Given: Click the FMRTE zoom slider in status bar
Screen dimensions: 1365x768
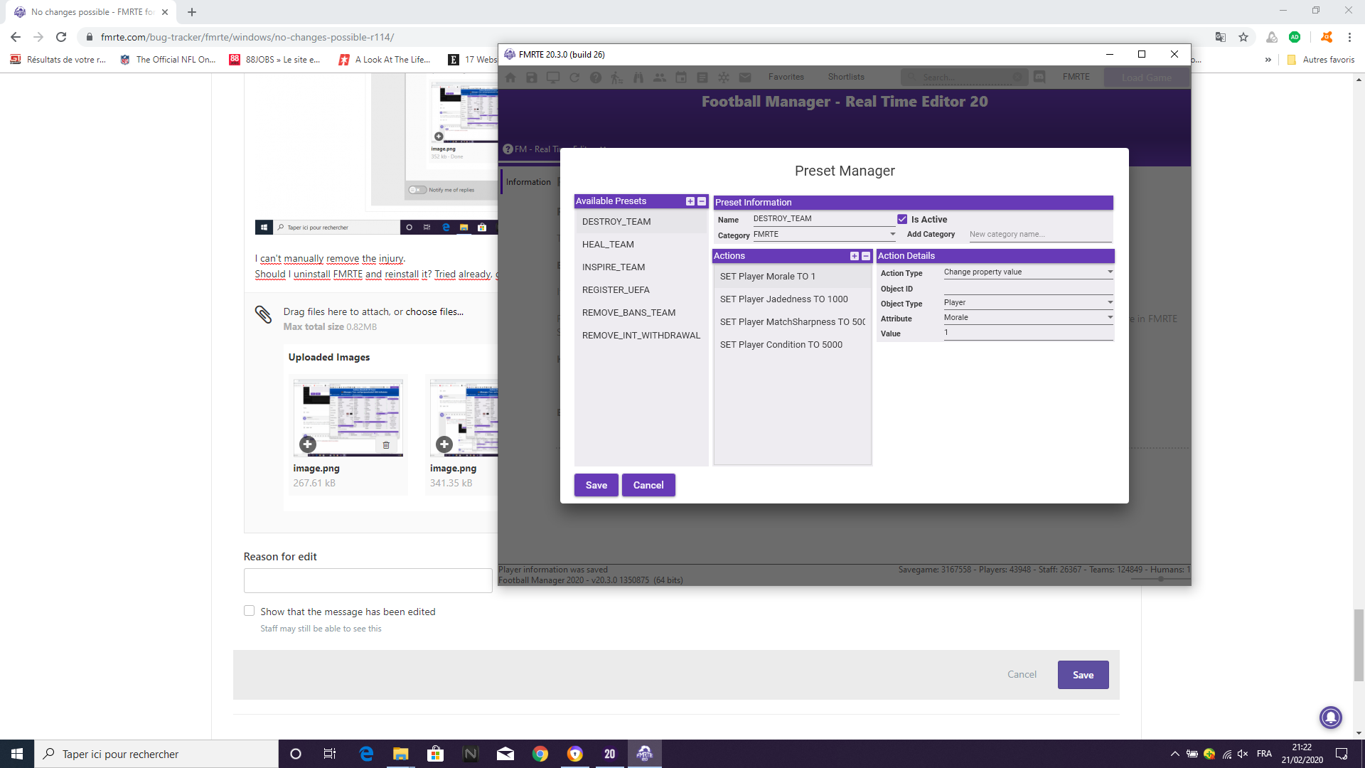Looking at the screenshot, I should 1160,579.
